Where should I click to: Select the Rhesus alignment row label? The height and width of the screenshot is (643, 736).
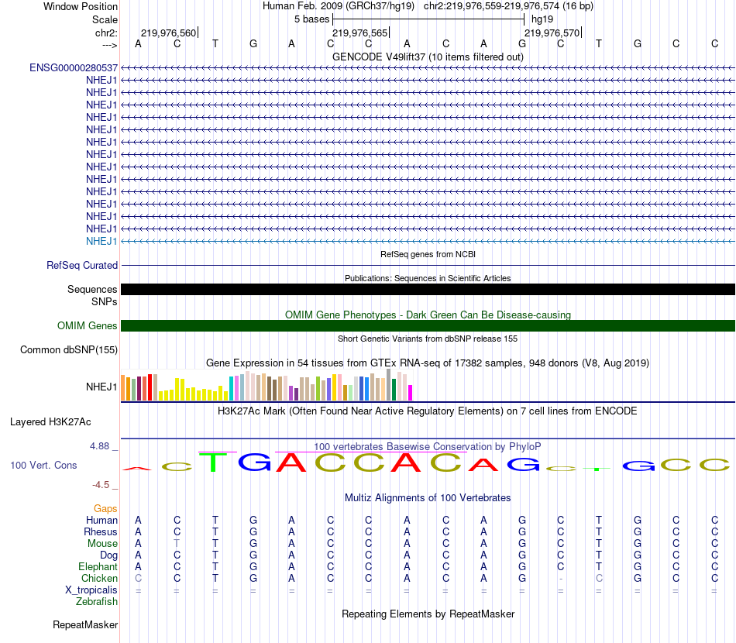point(101,531)
